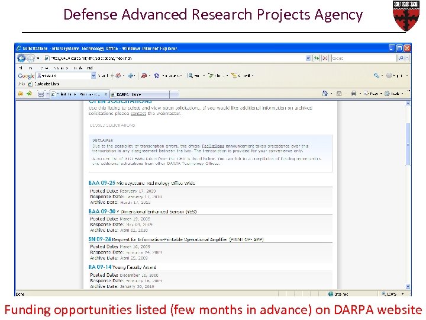The height and width of the screenshot is (320, 426).
Task: Click the Internet zone globe in status bar
Action: [x=331, y=294]
